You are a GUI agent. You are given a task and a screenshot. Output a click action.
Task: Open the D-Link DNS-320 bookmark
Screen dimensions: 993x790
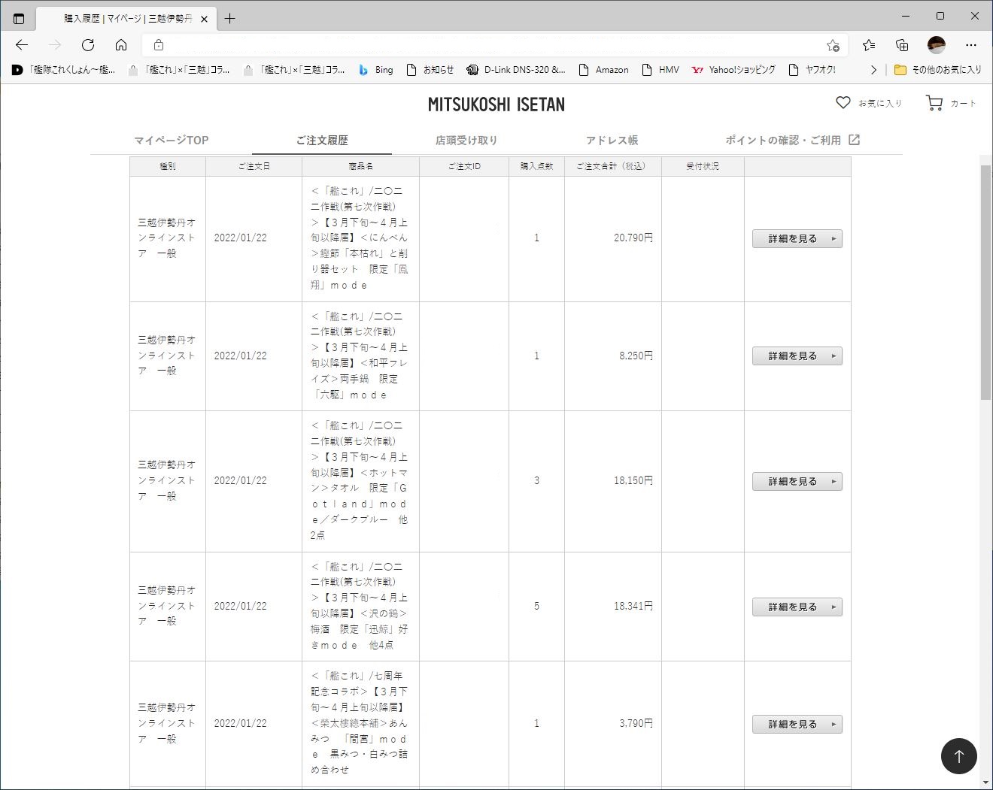click(516, 70)
